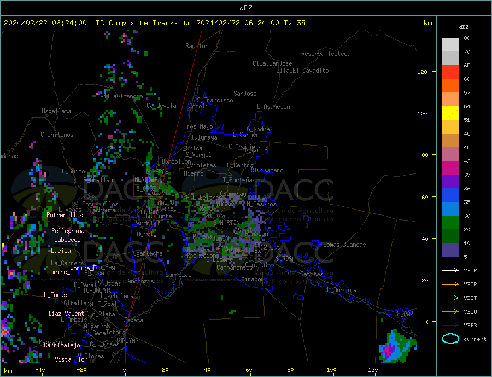This screenshot has height=377, width=492.
Task: Click the 80 dBZ white legend swatch
Action: tap(450, 45)
